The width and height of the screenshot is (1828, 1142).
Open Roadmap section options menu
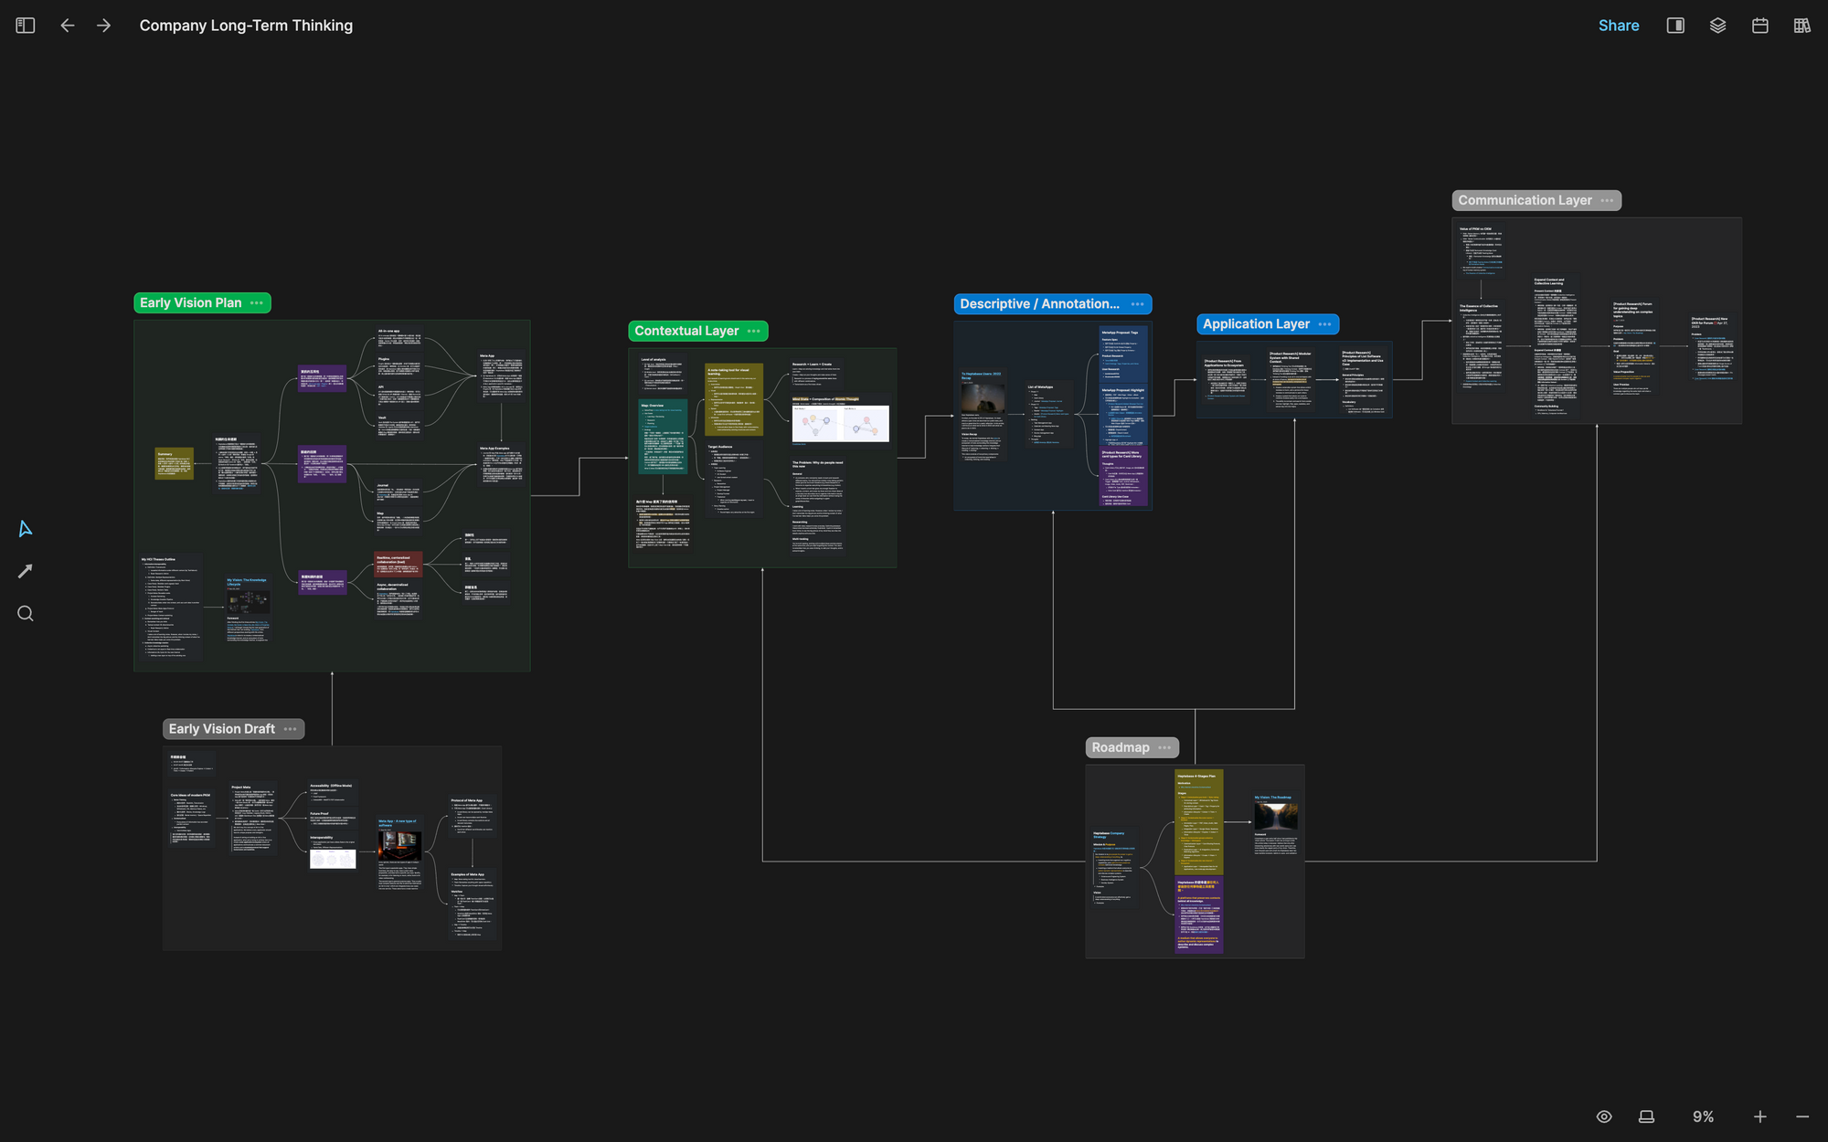click(x=1164, y=748)
